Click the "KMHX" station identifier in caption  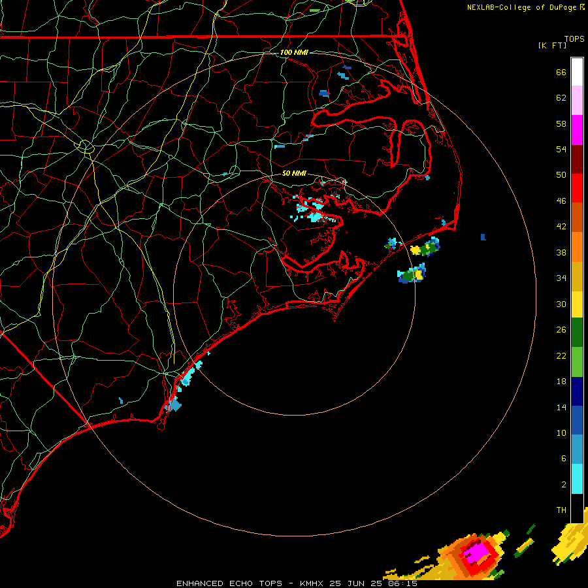311,583
